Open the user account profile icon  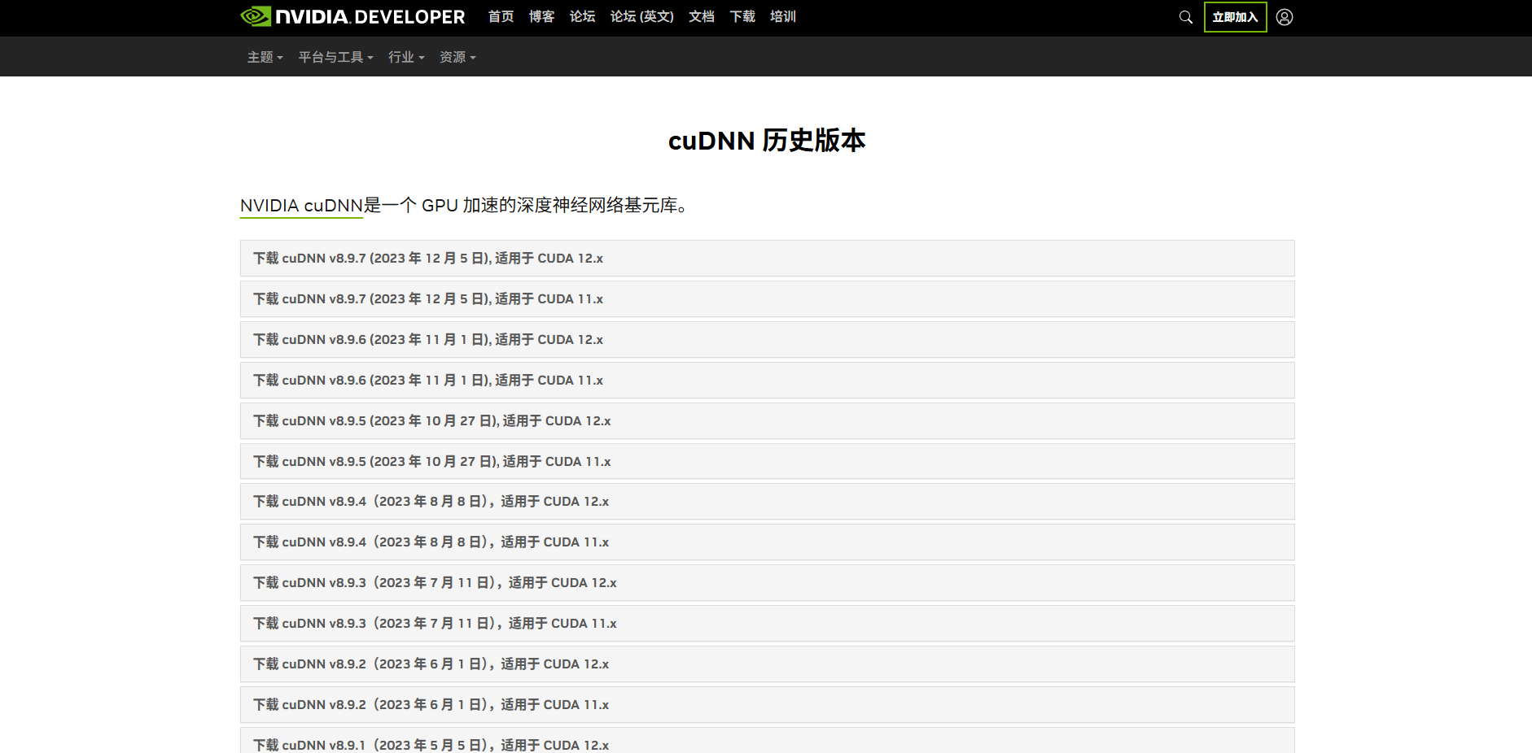pyautogui.click(x=1284, y=16)
